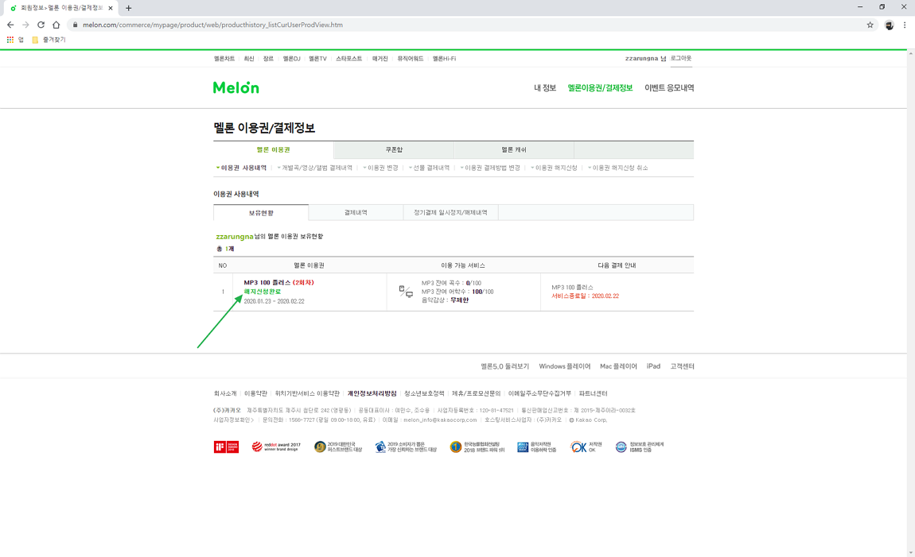Open the Chrome three-dot menu

click(x=905, y=25)
